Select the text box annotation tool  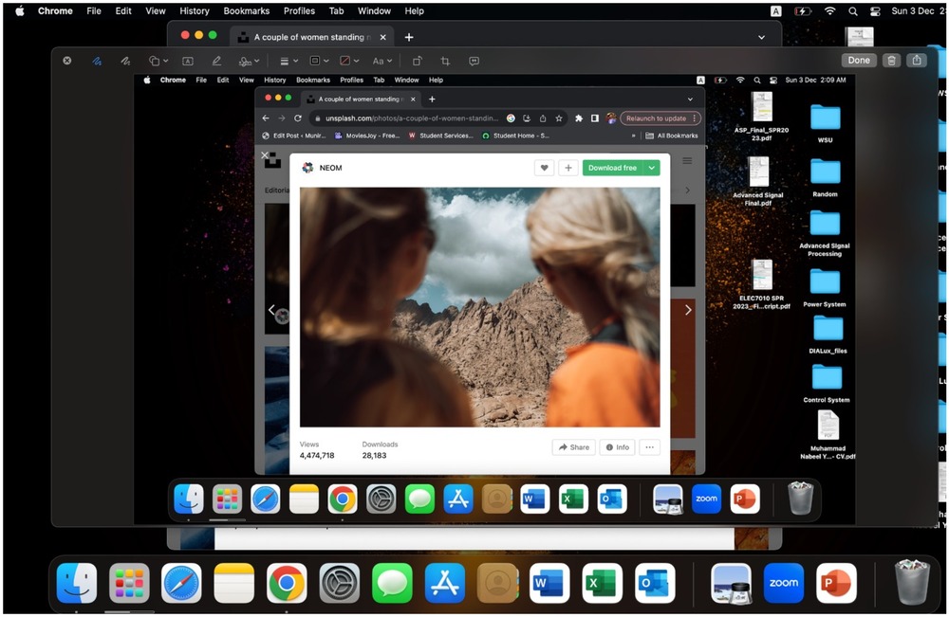coord(187,61)
